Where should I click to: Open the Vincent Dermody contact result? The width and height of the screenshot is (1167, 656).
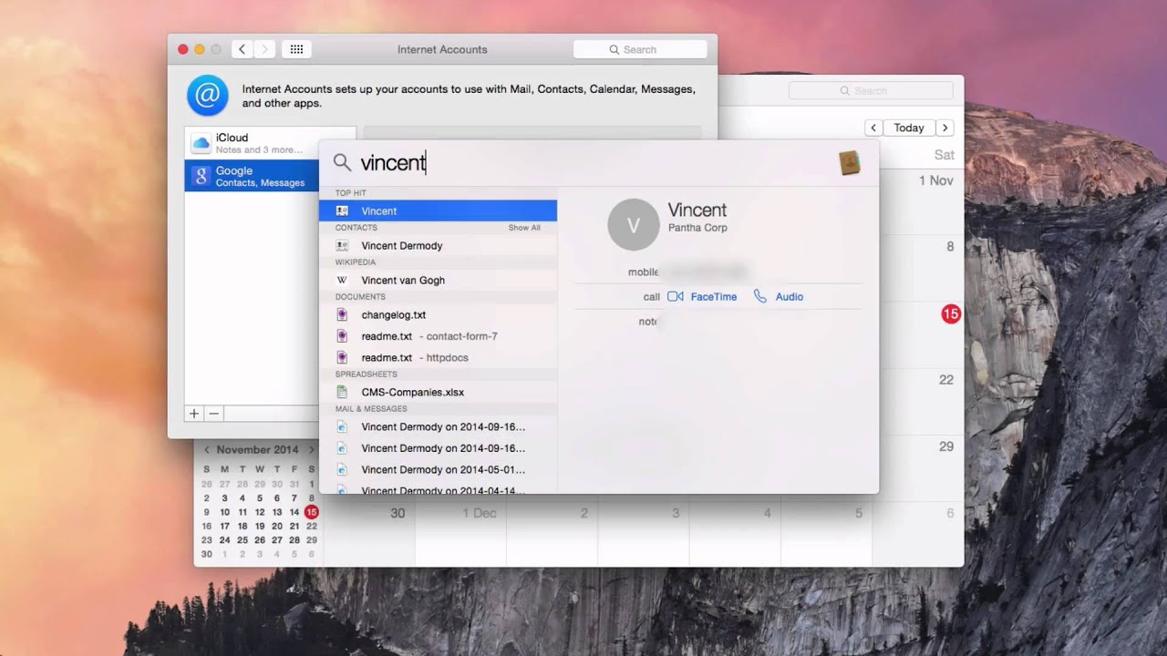point(438,245)
